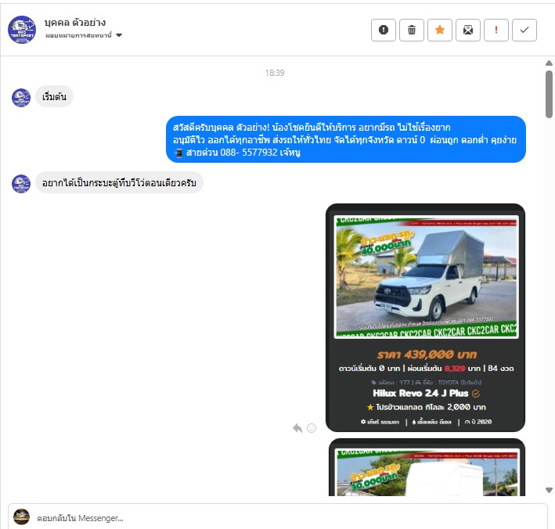Viewport: 555px width, 529px height.
Task: Click sender avatar beside truck request message
Action: tap(21, 184)
